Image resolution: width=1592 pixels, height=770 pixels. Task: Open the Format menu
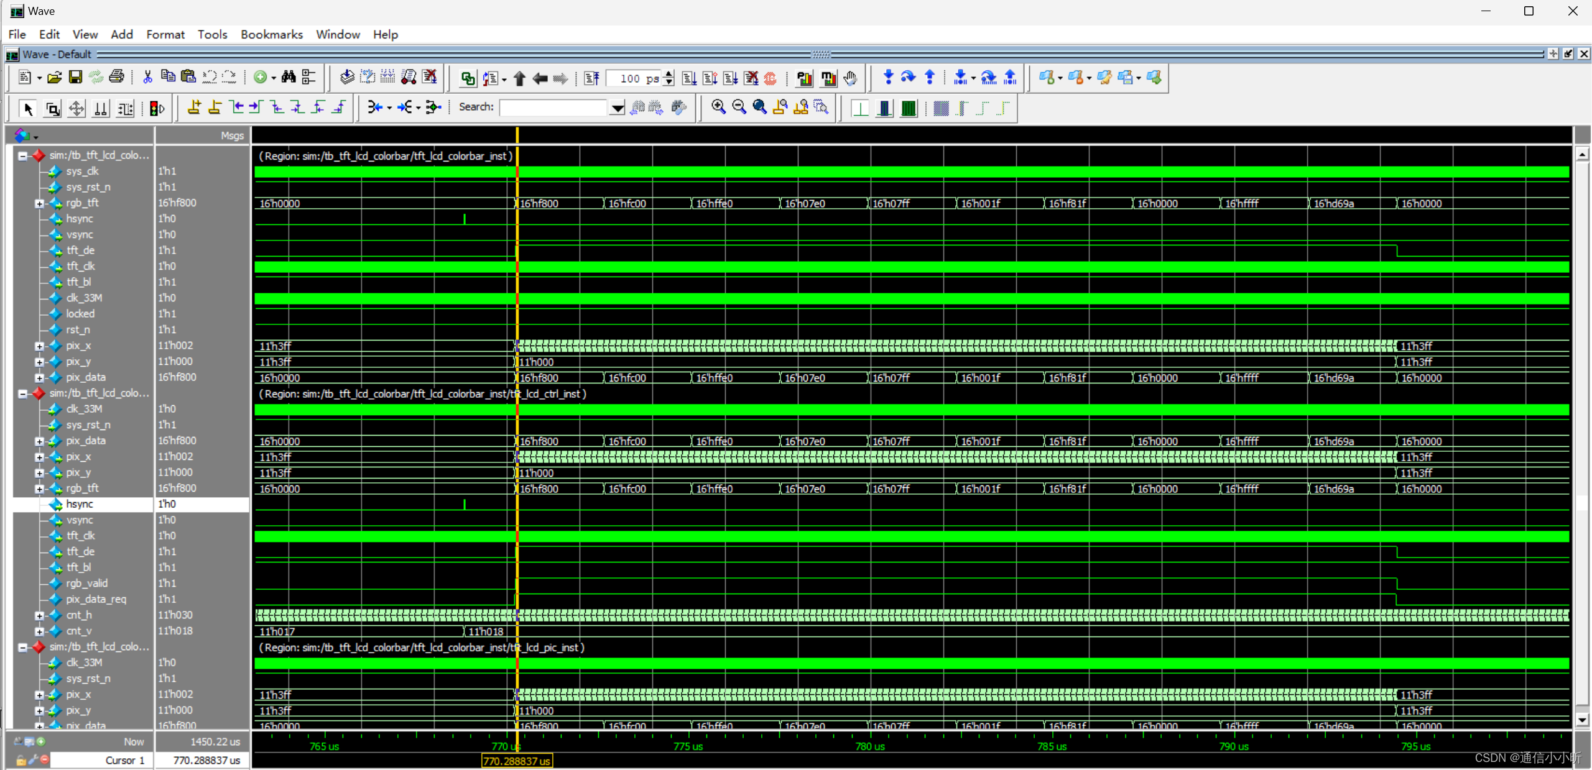tap(165, 34)
